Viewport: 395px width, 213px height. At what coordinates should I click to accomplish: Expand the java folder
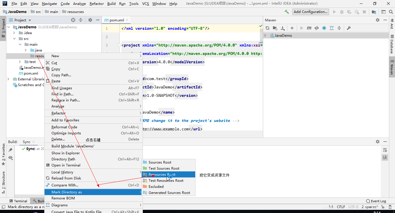pyautogui.click(x=26, y=50)
